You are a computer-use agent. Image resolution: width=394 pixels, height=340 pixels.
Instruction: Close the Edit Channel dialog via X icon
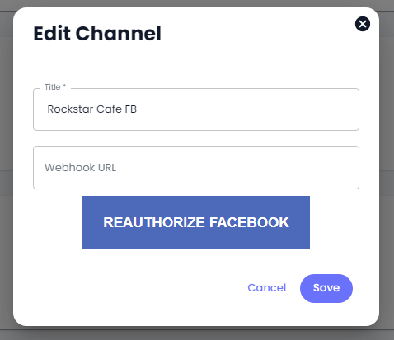(363, 24)
